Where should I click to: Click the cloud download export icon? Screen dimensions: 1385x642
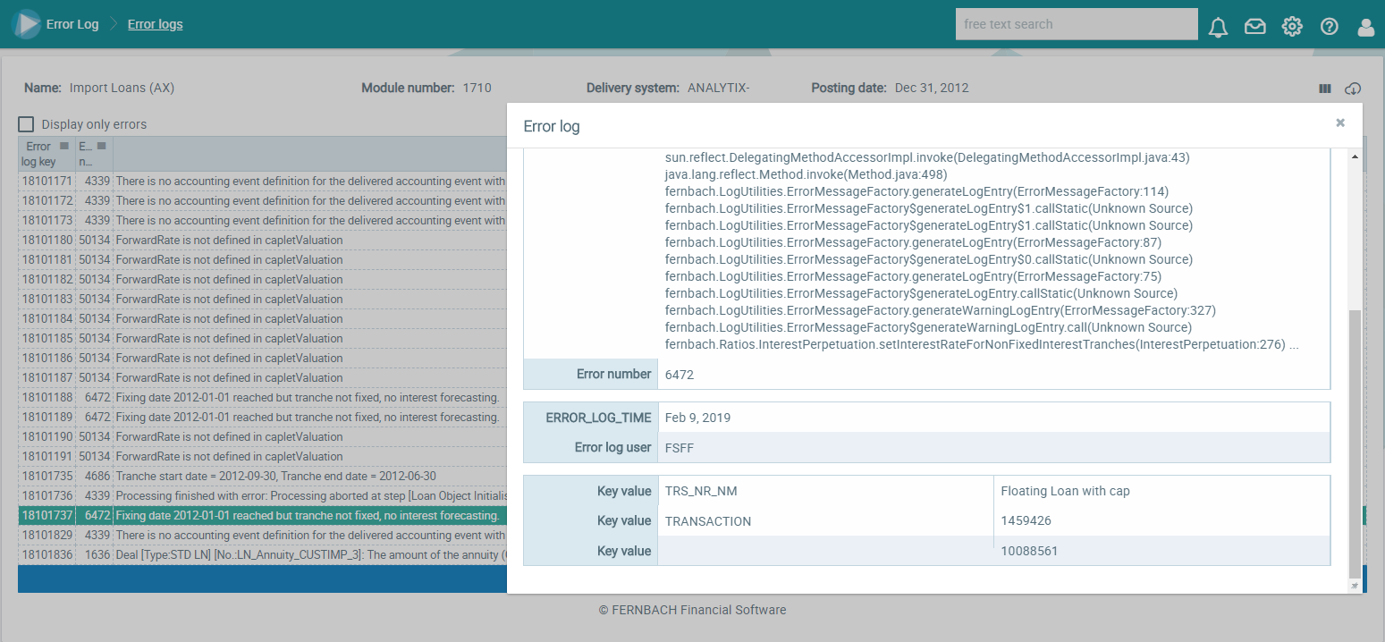(x=1353, y=89)
